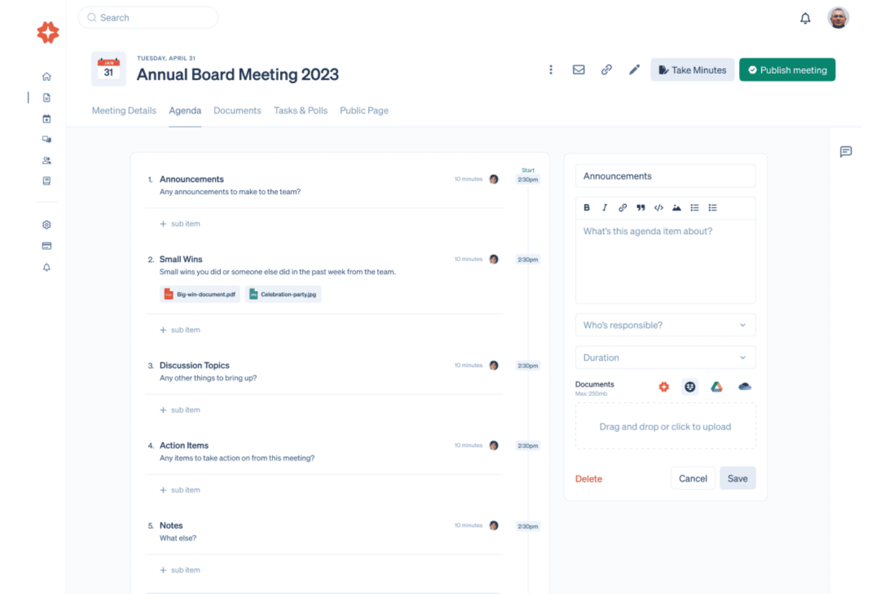Apply bold formatting in the agenda editor
The width and height of the screenshot is (890, 594).
click(x=586, y=208)
